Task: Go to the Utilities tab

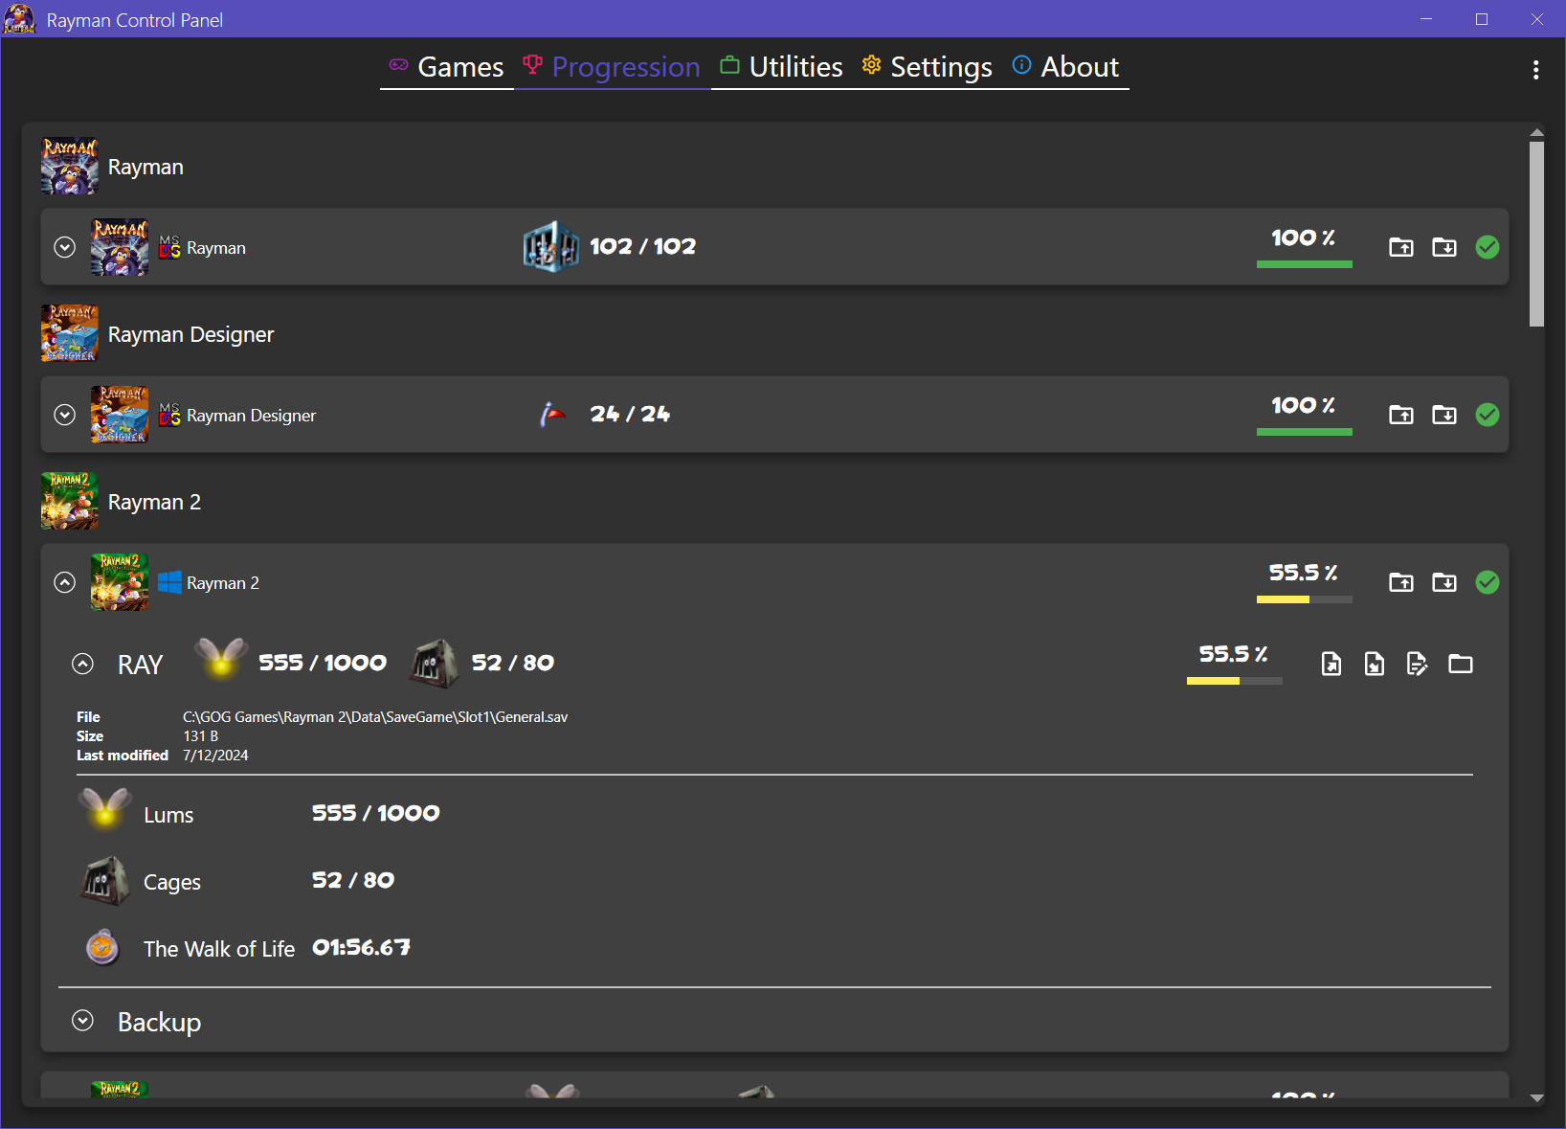Action: 781,67
